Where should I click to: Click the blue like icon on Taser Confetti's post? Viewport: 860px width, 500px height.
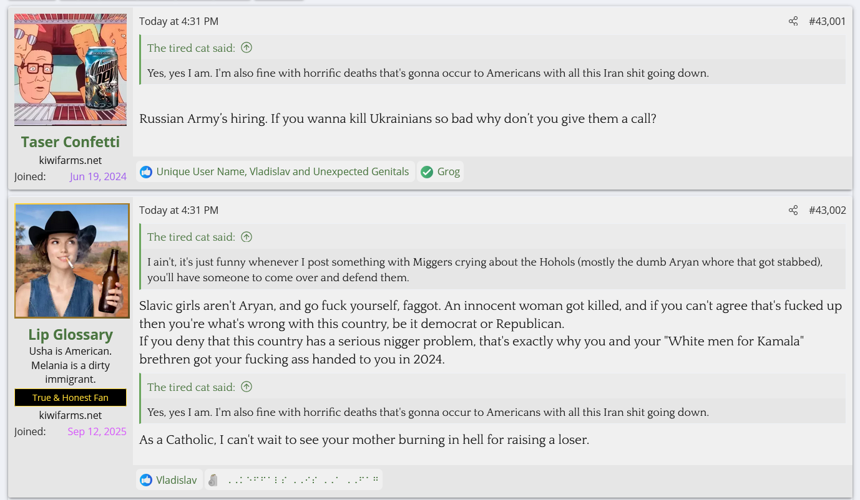click(x=146, y=171)
